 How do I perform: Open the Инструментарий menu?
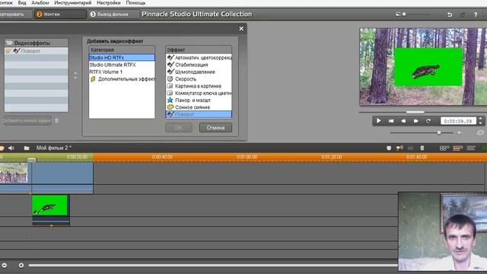pos(73,3)
